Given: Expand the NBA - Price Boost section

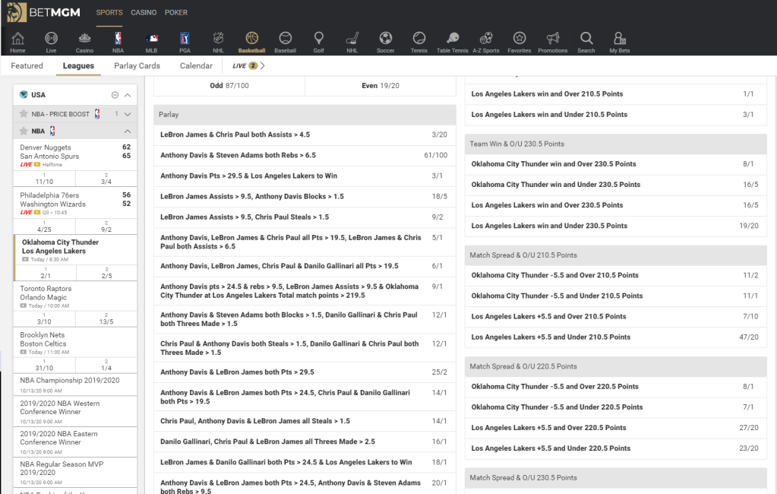Looking at the screenshot, I should coord(128,114).
